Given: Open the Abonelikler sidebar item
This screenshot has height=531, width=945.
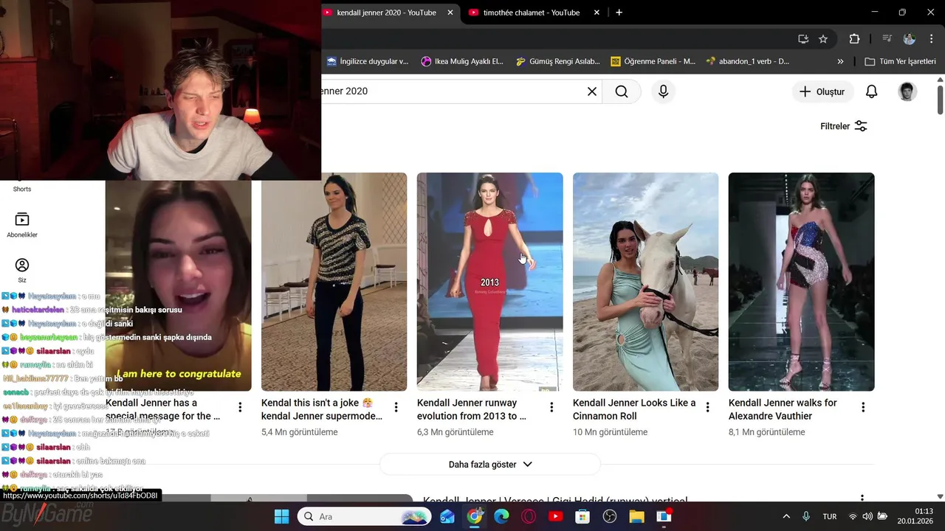Looking at the screenshot, I should (22, 225).
